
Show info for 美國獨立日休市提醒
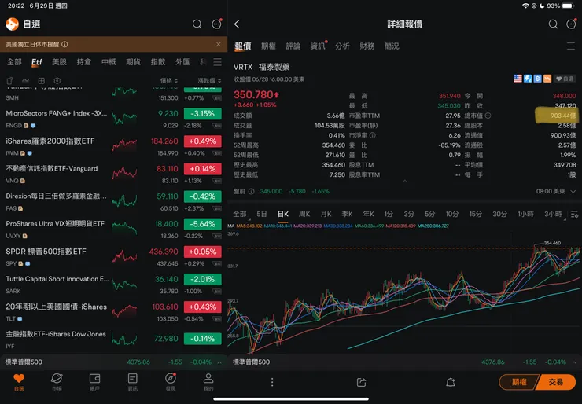point(64,45)
